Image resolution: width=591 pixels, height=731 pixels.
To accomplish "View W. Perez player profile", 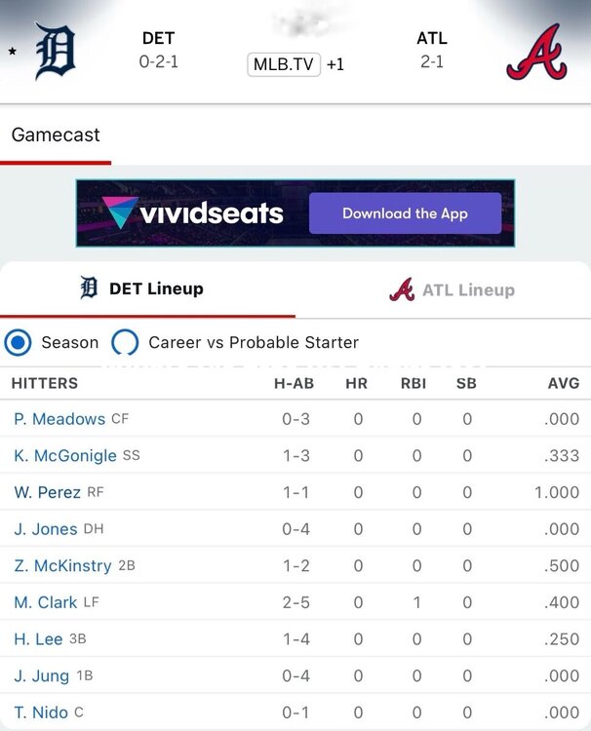I will 47,492.
